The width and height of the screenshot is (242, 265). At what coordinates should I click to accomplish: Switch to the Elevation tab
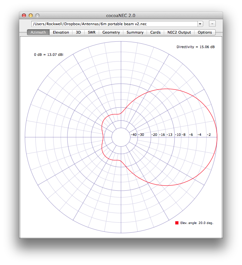pyautogui.click(x=61, y=32)
